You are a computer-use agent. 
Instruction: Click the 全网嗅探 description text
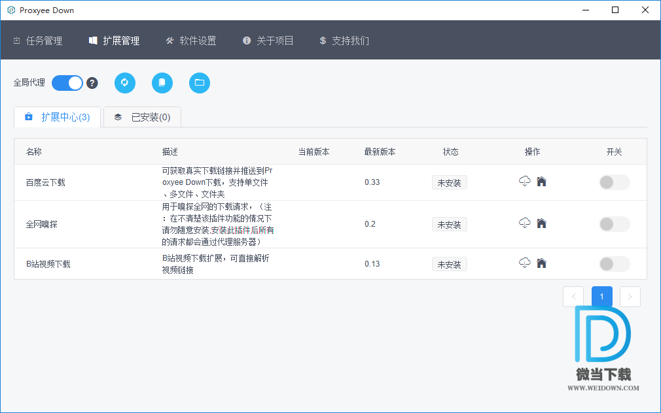(x=218, y=224)
